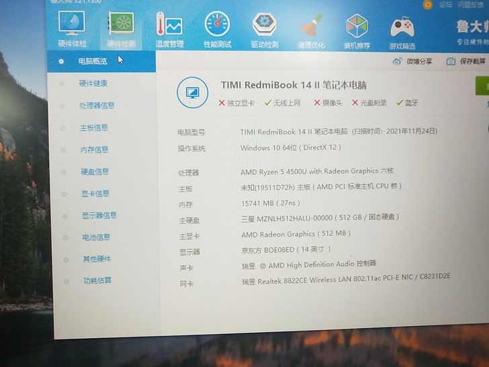Open 硬盘信息 sidebar item
489x367 pixels.
[95, 171]
